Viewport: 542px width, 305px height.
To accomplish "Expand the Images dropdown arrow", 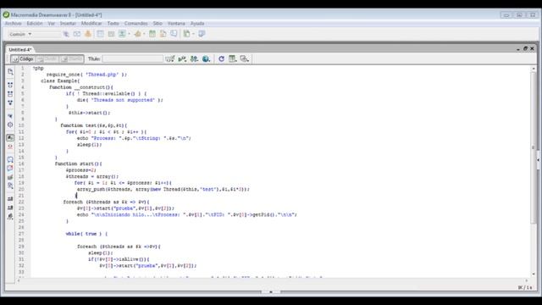I will [x=129, y=34].
